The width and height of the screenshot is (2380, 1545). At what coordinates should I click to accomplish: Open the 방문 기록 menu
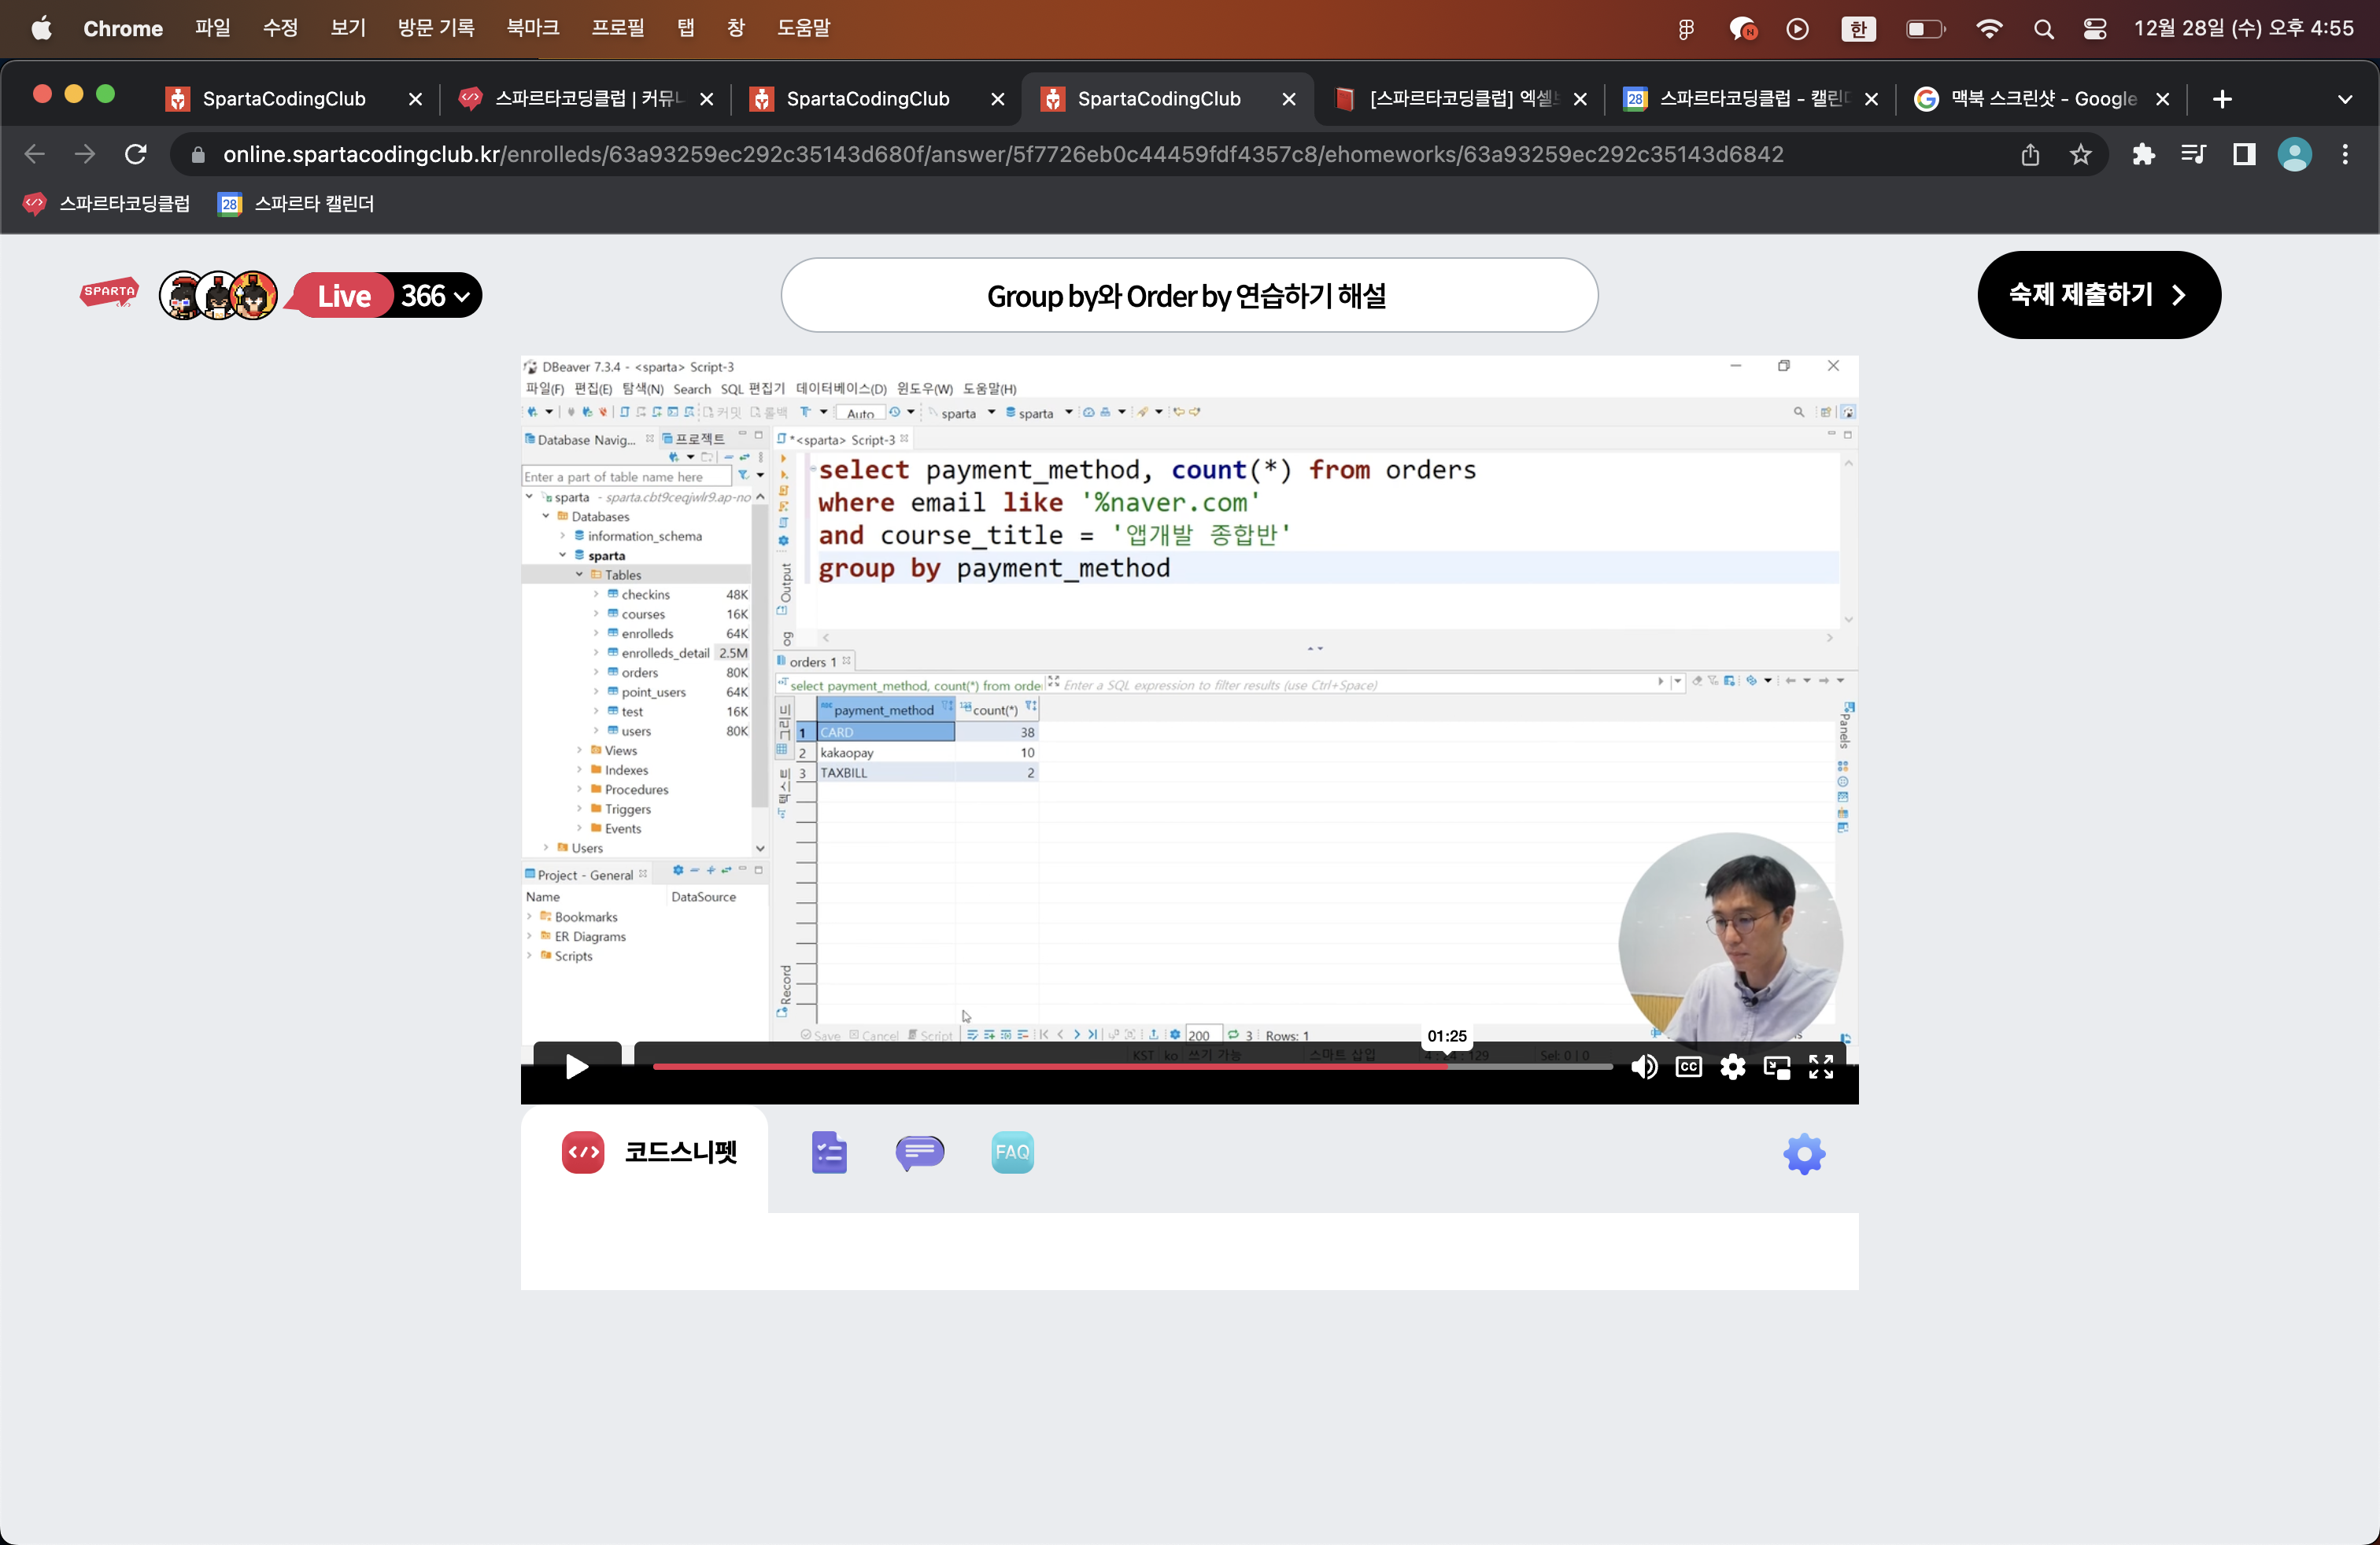tap(436, 28)
